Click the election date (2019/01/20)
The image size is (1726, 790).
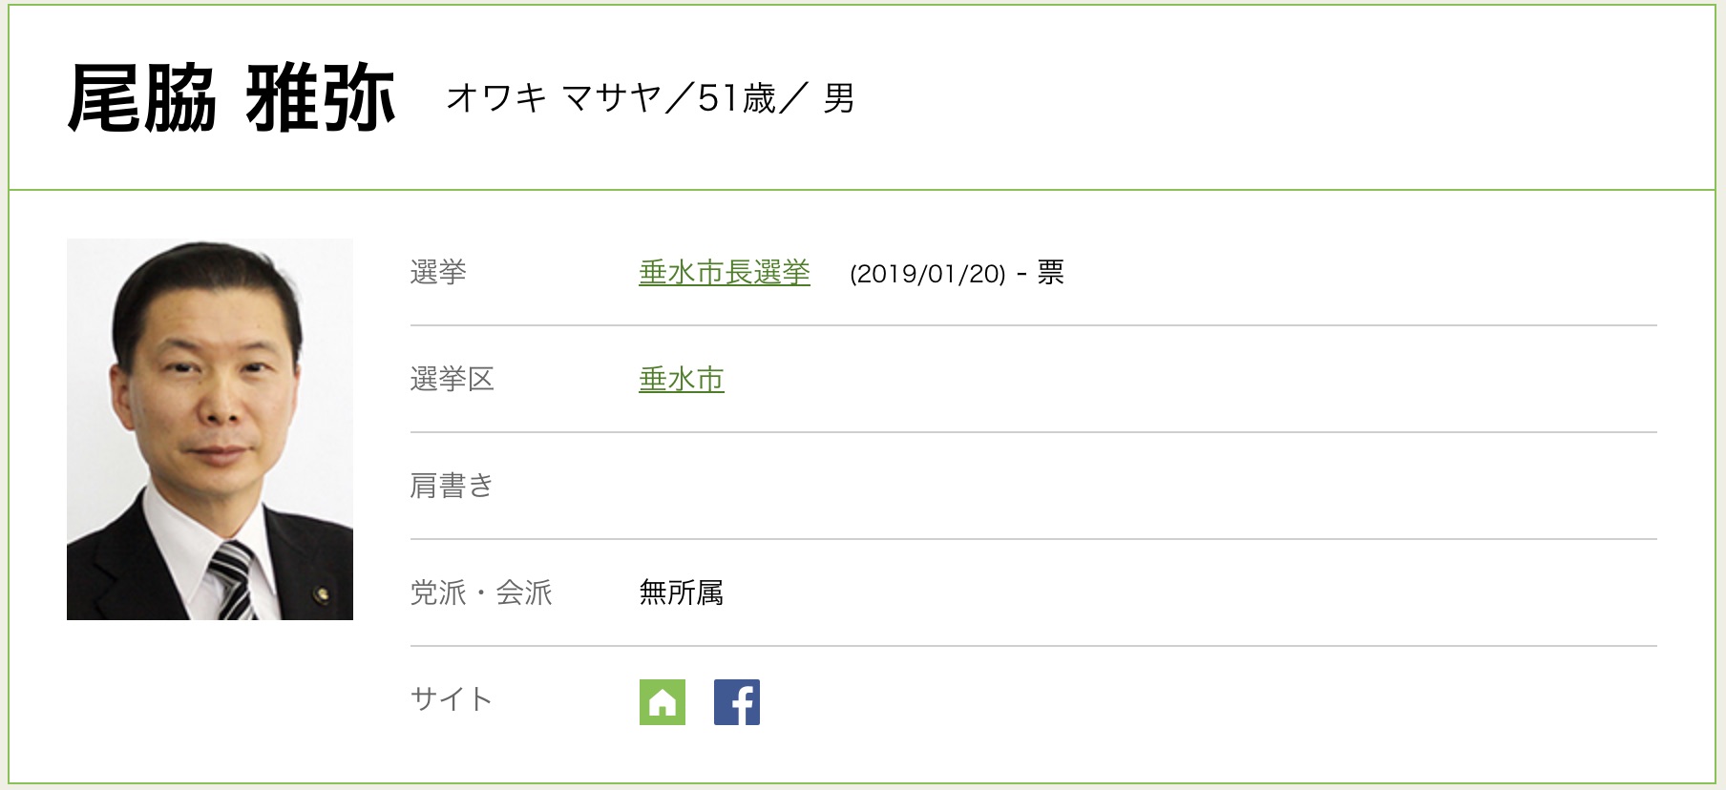(928, 274)
